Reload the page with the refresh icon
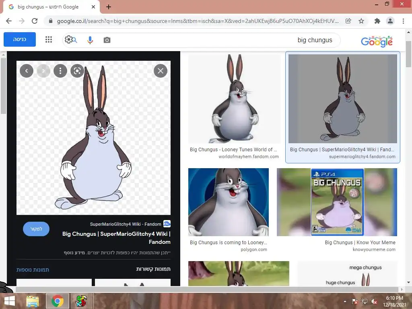Screen dimensions: 412x309 [35, 21]
